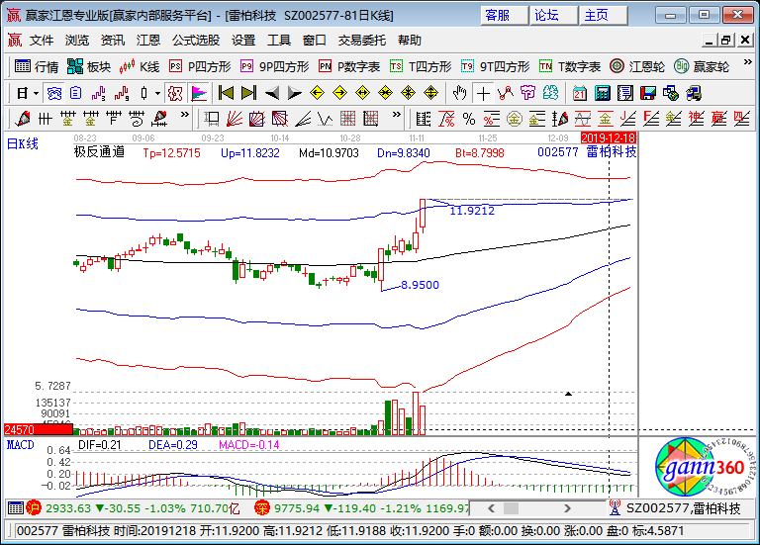The height and width of the screenshot is (545, 760).
Task: Select the red grid square tool
Action: 348,119
